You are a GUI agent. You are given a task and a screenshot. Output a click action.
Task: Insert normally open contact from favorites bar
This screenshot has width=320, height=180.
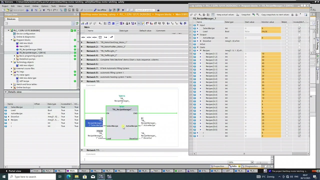click(83, 37)
